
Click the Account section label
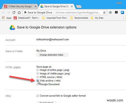[10, 40]
